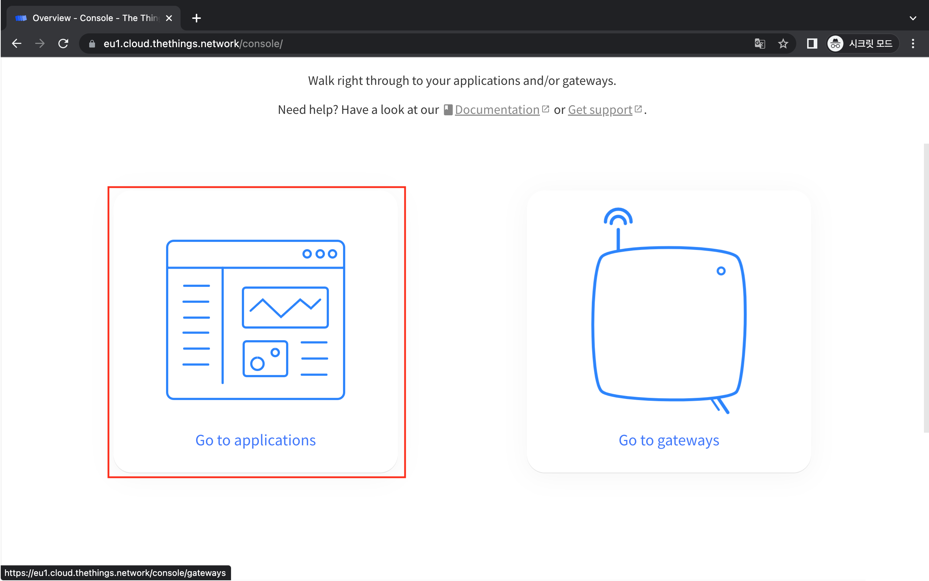Click the external link icon after Get support
Screen dimensions: 929x581
(638, 109)
